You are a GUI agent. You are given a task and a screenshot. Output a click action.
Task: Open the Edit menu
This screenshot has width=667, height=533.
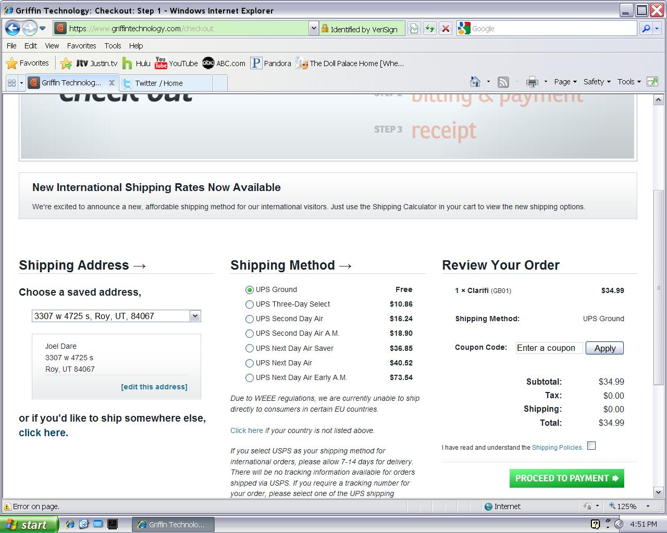coord(31,46)
